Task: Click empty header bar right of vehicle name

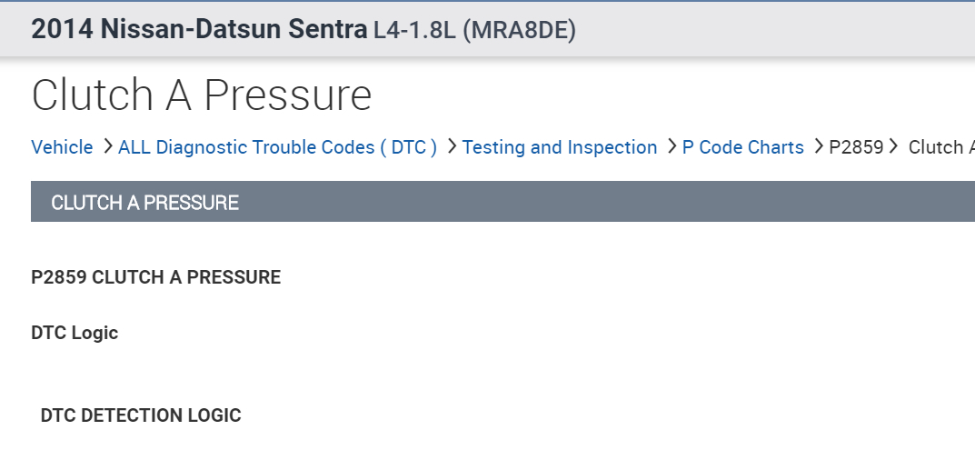Action: pos(772,29)
